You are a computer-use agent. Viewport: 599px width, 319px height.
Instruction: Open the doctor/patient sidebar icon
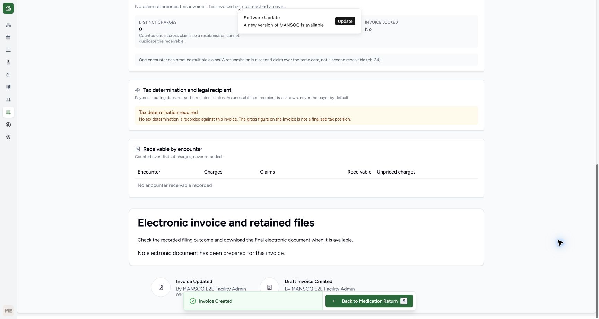8,62
